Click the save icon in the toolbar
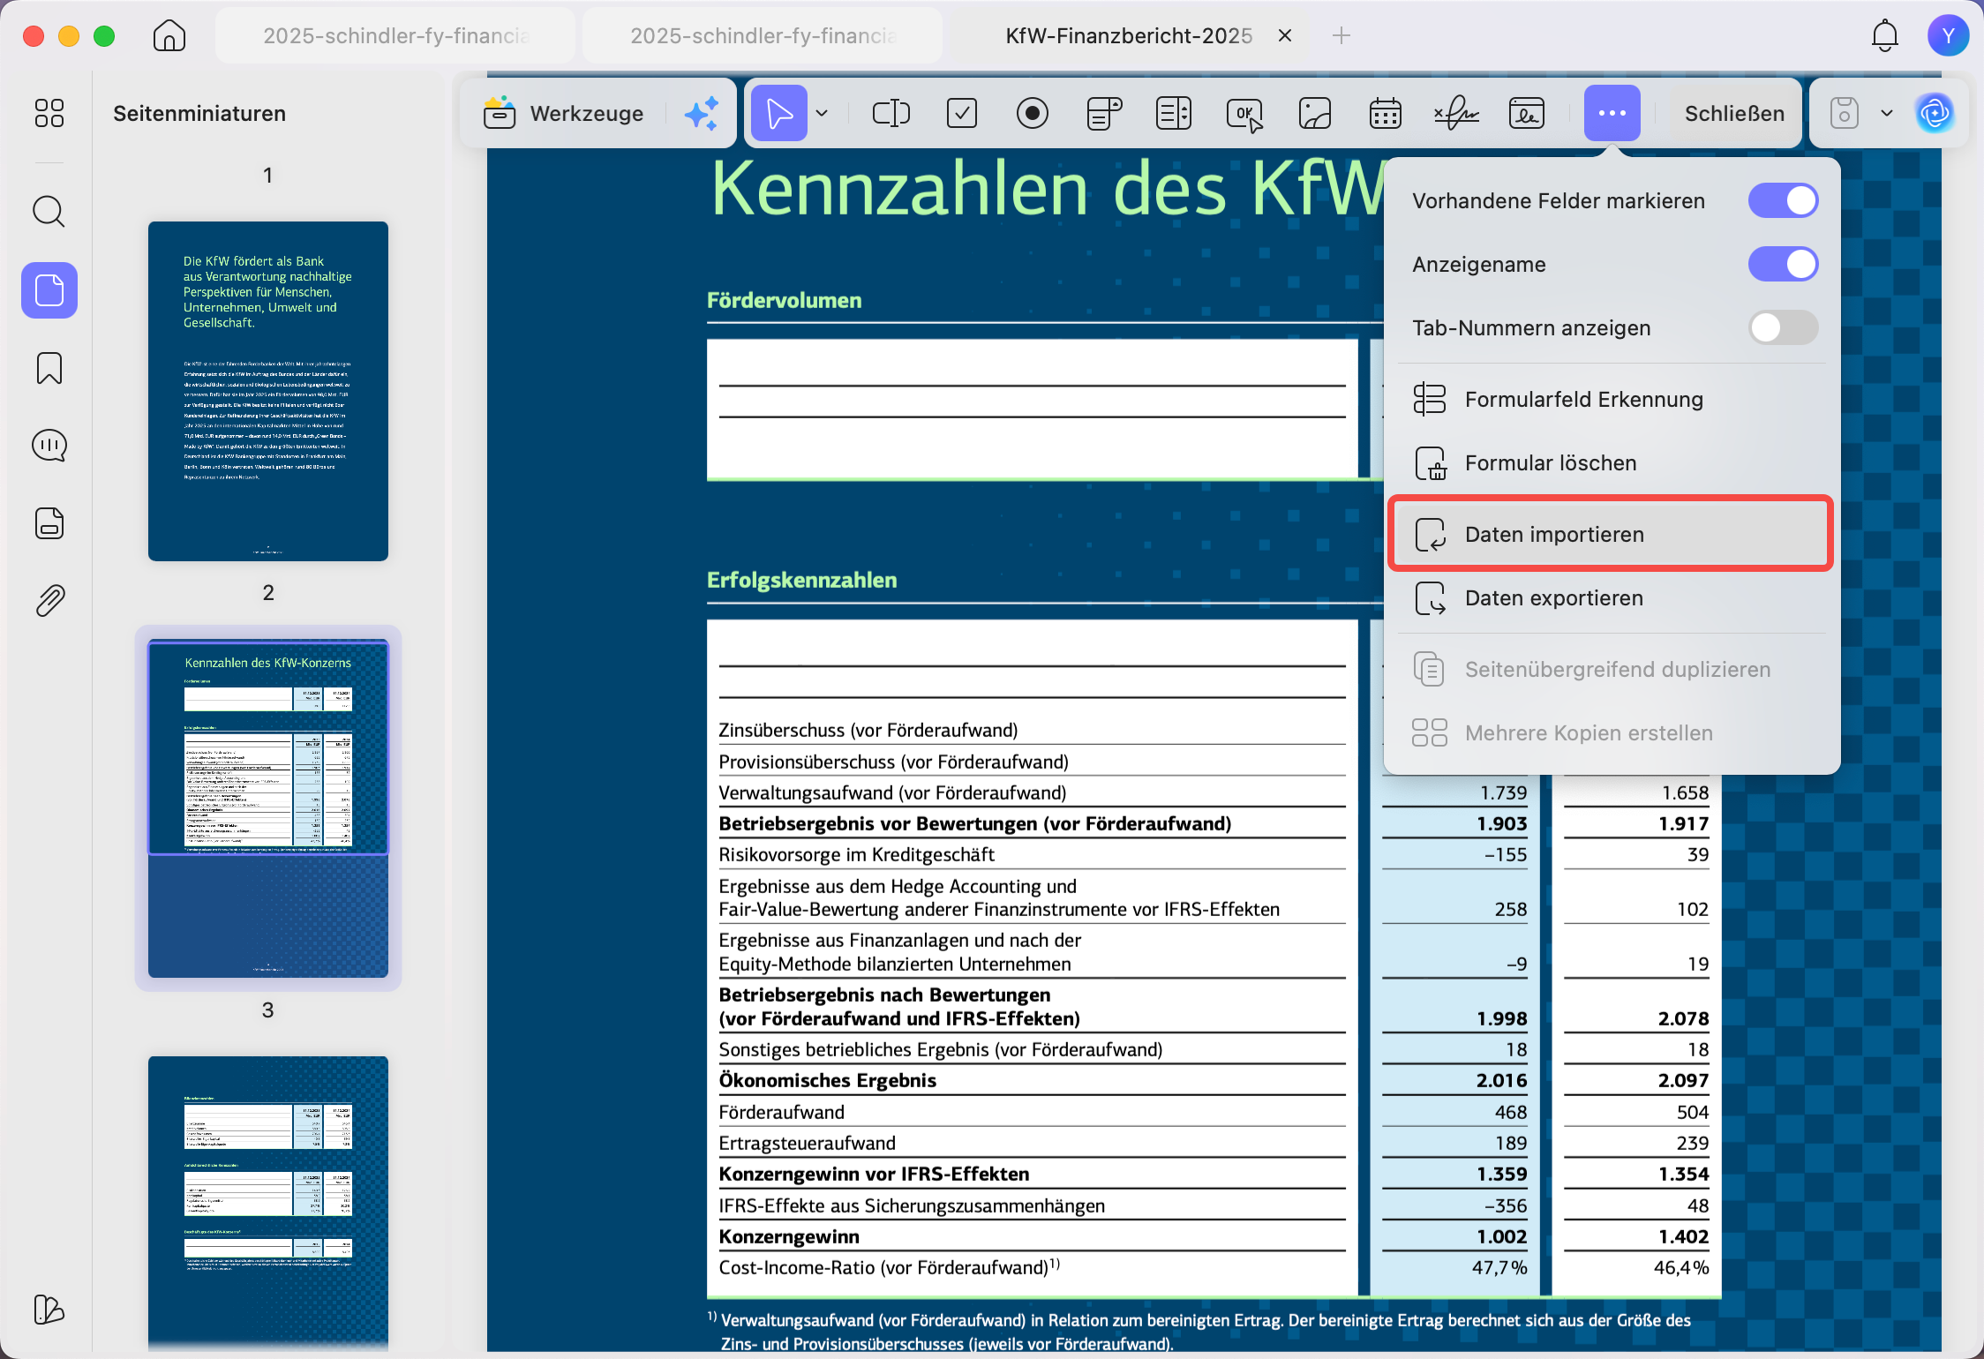This screenshot has width=1984, height=1359. pos(1845,113)
